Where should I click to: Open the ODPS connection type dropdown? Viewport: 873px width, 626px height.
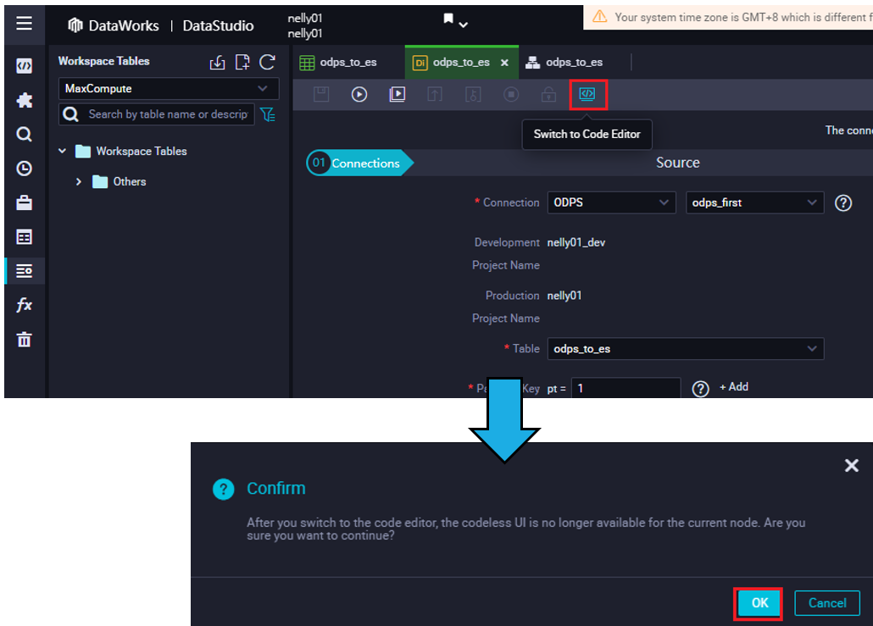point(611,202)
